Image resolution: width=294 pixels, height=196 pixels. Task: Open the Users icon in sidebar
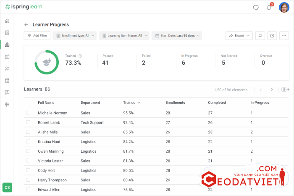tap(7, 69)
